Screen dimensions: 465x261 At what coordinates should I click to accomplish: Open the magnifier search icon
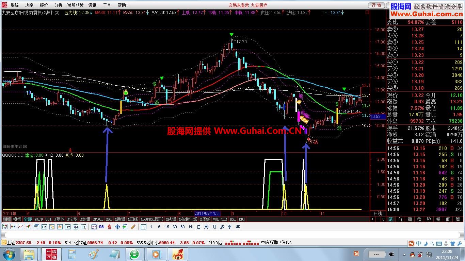83,227
